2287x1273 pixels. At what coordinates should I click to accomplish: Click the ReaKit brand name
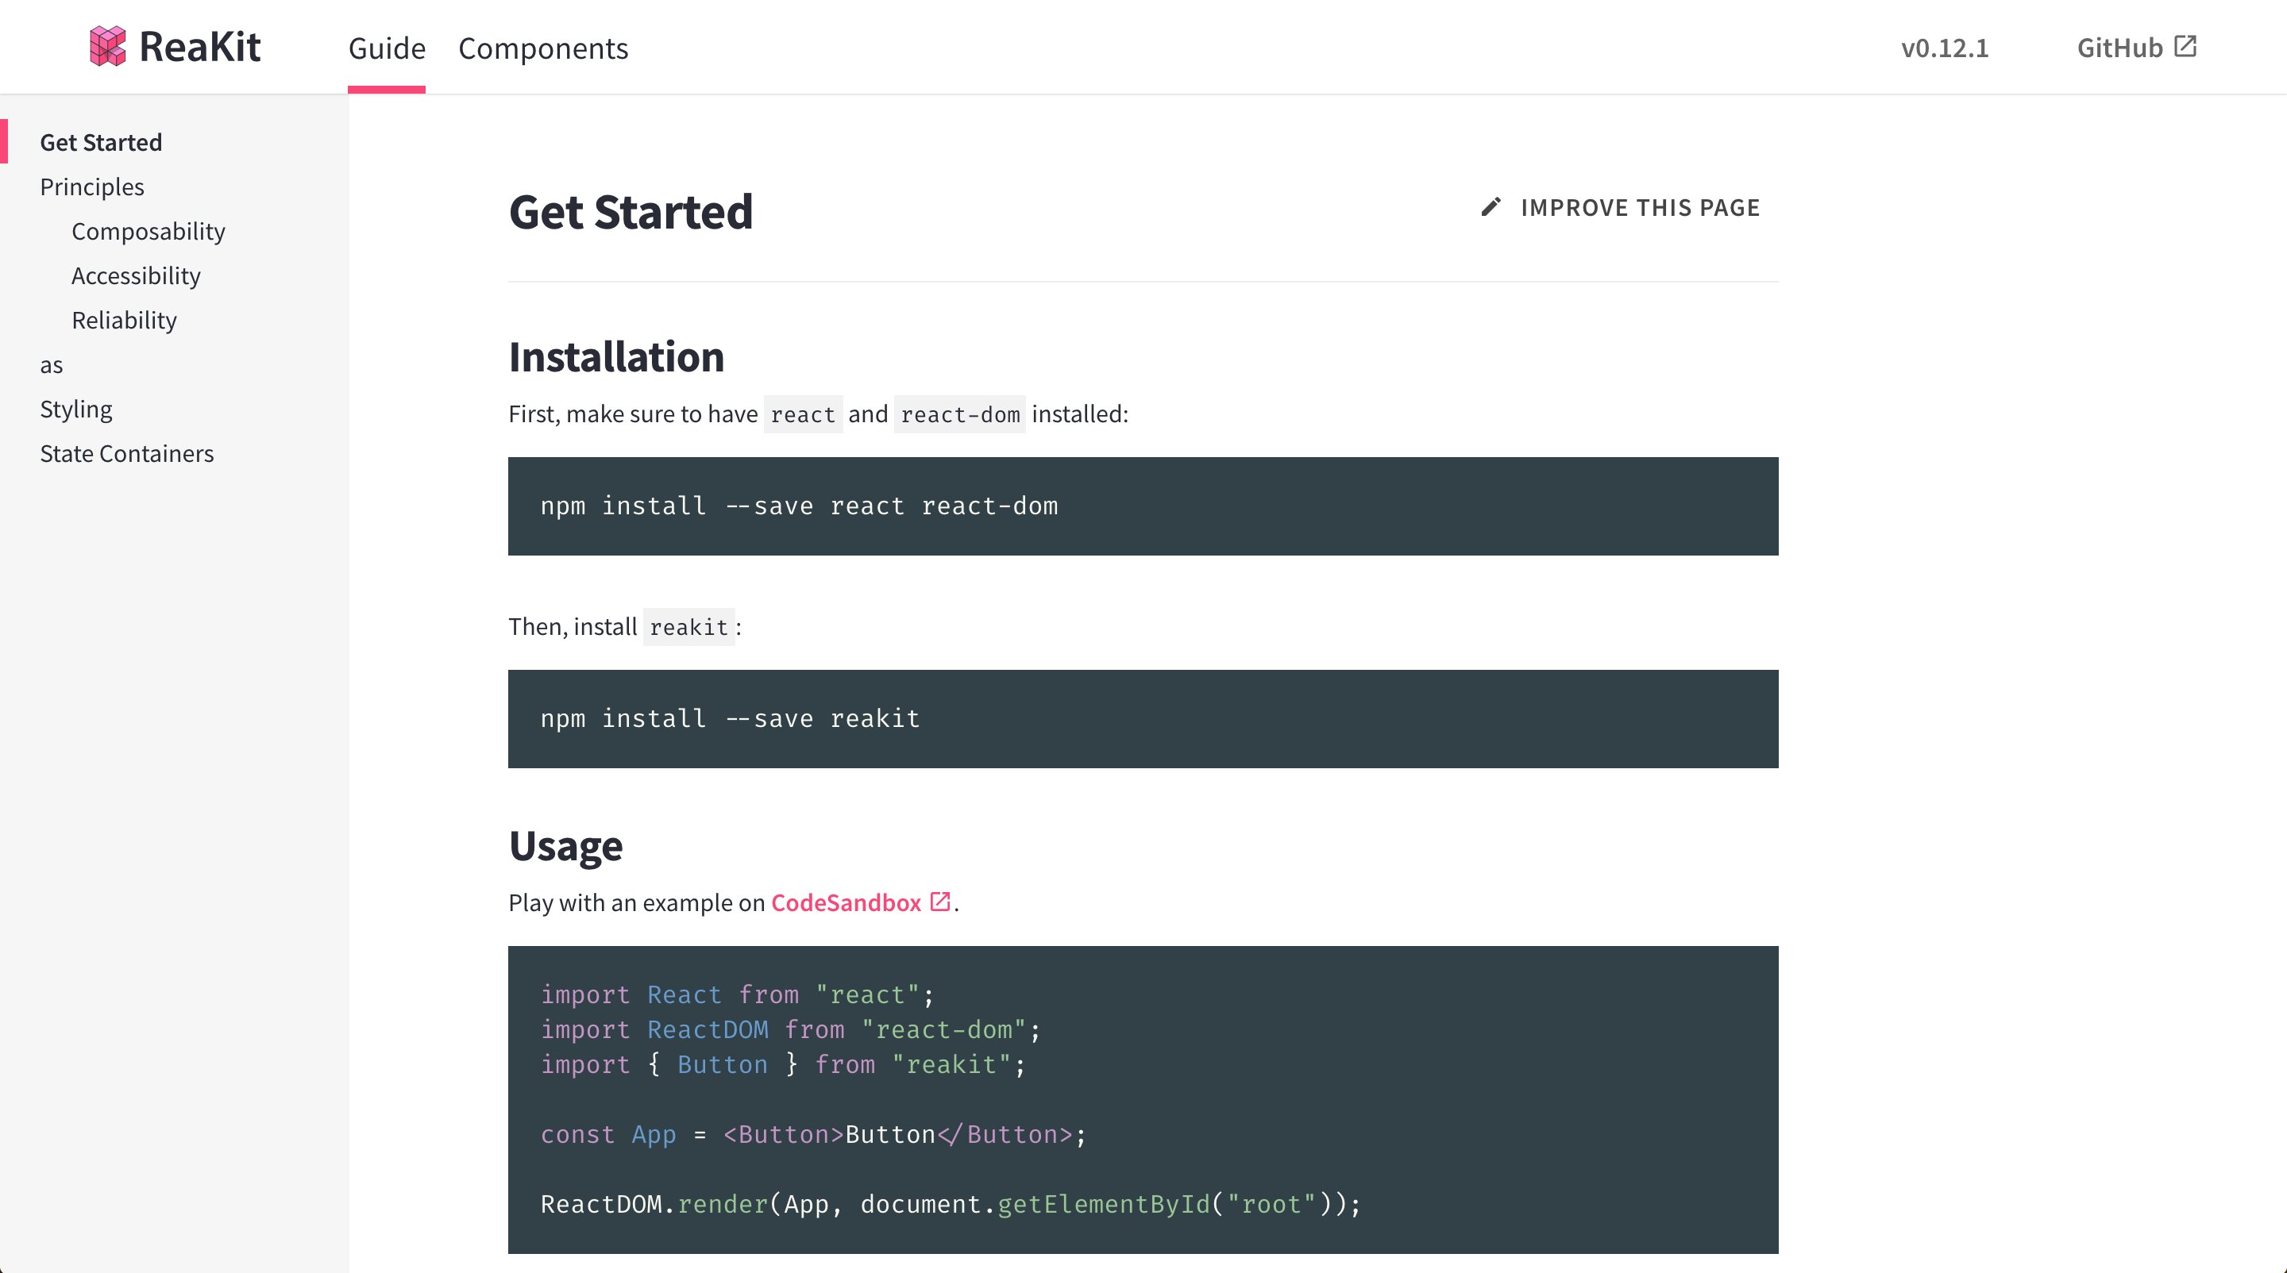click(x=200, y=47)
